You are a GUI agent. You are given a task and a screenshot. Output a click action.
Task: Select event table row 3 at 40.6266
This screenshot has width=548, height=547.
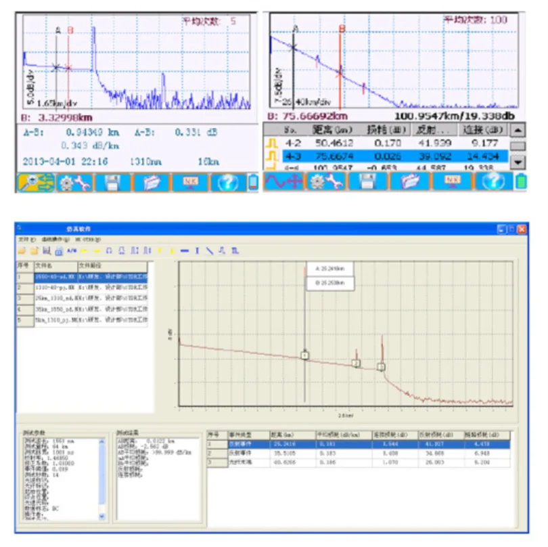pyautogui.click(x=359, y=462)
